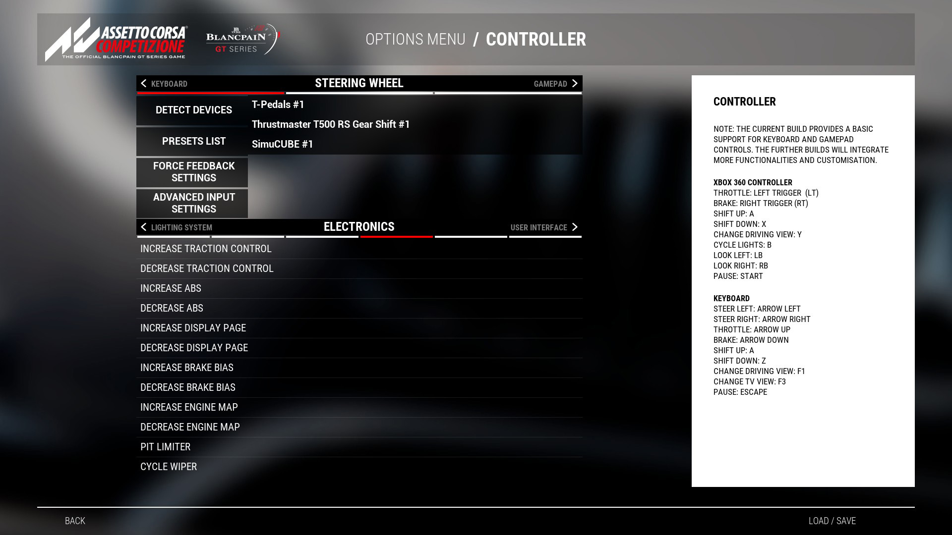Open FORCE FEEDBACK SETTINGS panel
The image size is (952, 535).
(193, 172)
